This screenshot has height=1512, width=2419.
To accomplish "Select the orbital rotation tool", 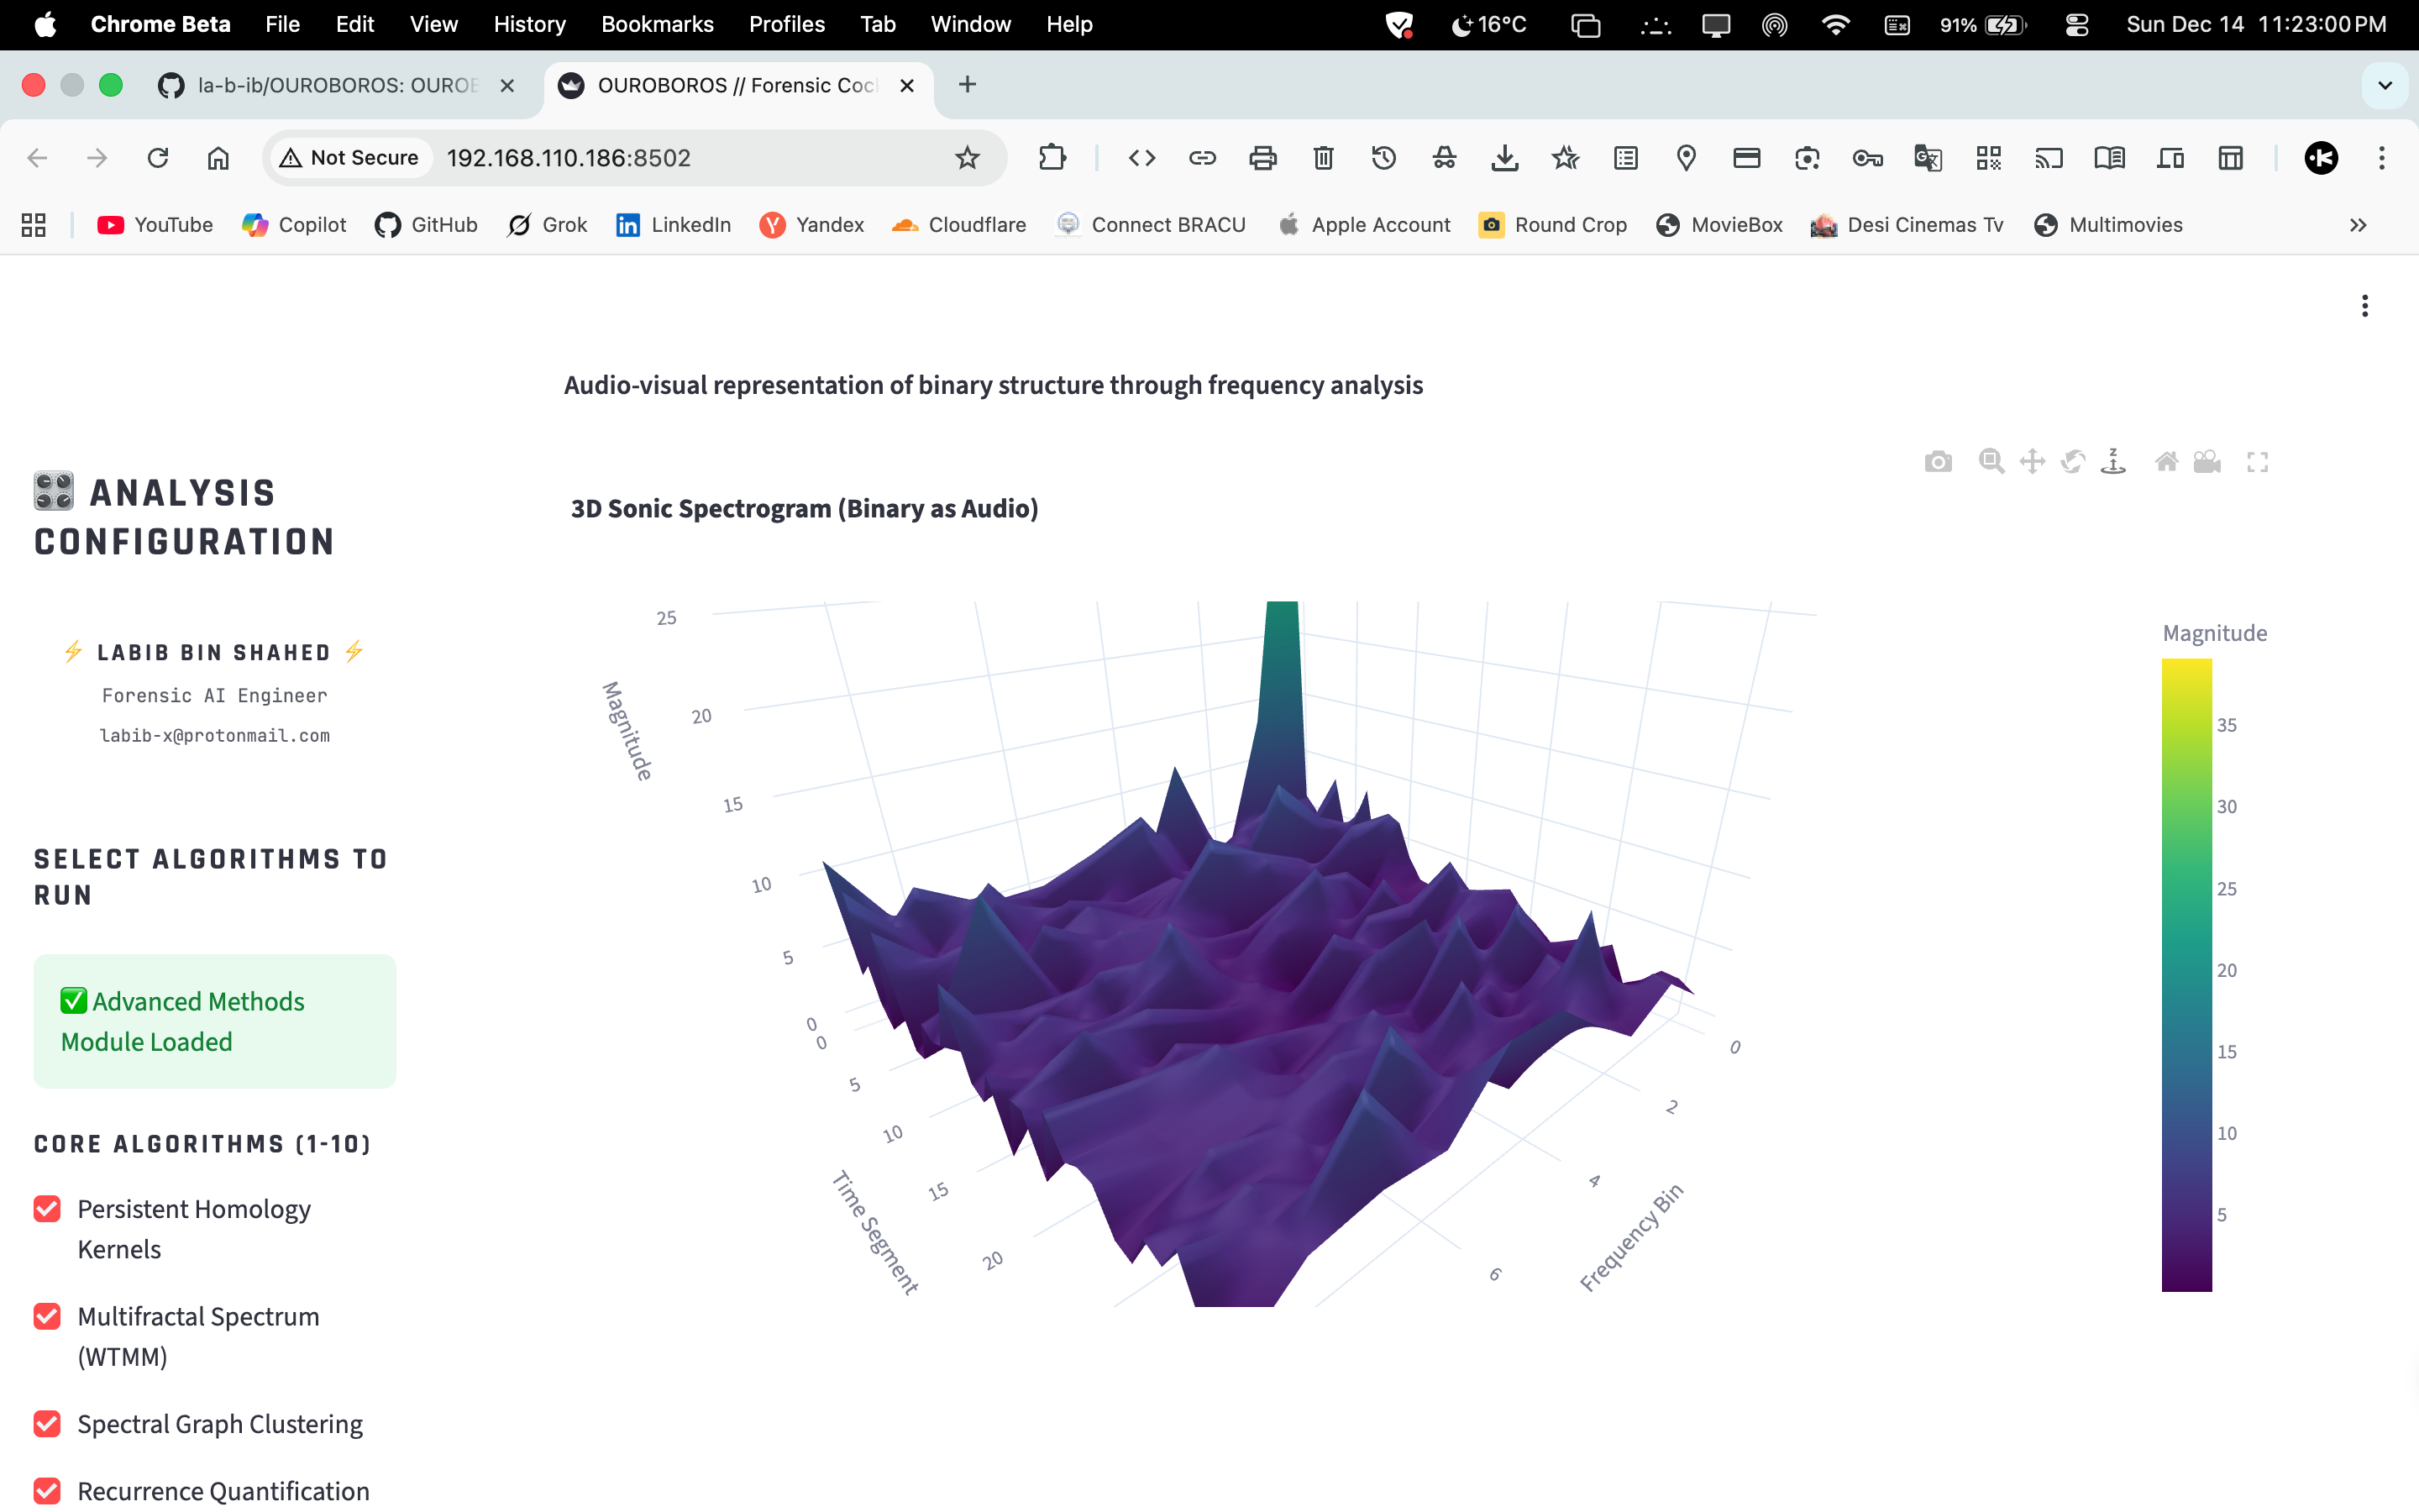I will click(x=2073, y=462).
